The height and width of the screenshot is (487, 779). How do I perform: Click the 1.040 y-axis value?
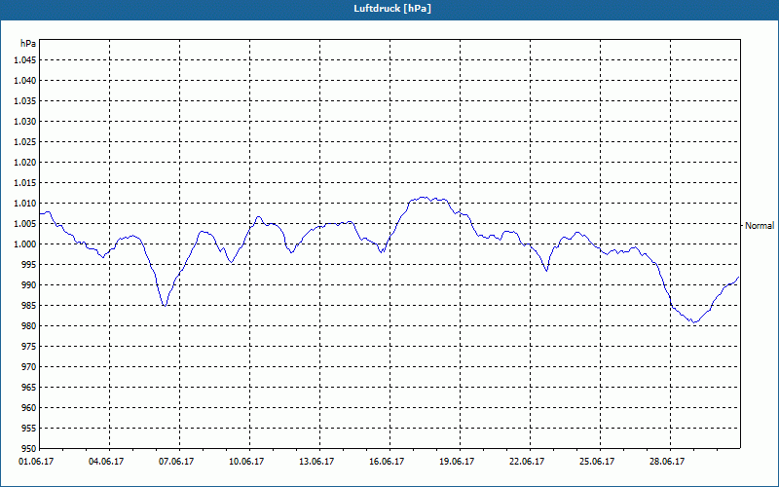pyautogui.click(x=27, y=81)
